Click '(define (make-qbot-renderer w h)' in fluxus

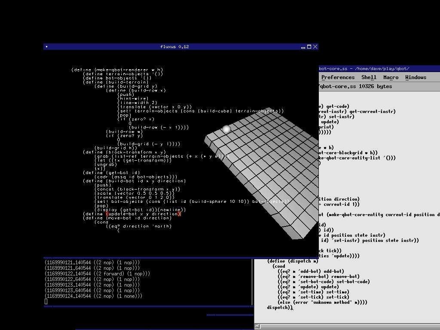click(117, 70)
